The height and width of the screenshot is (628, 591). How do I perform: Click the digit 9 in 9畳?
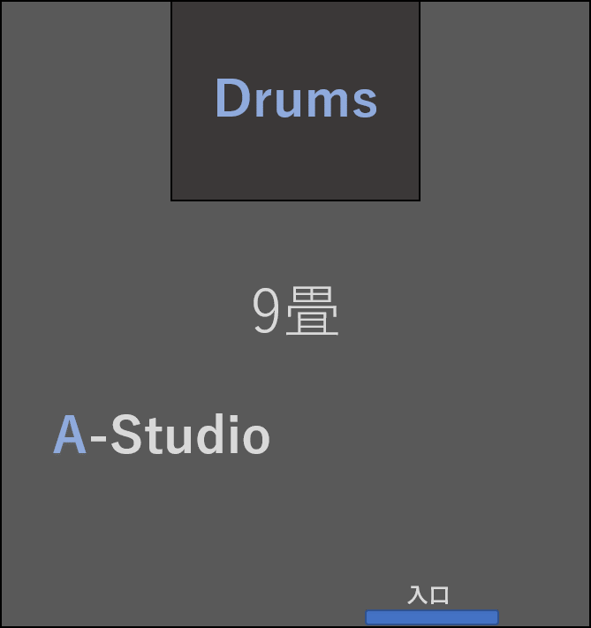point(266,310)
